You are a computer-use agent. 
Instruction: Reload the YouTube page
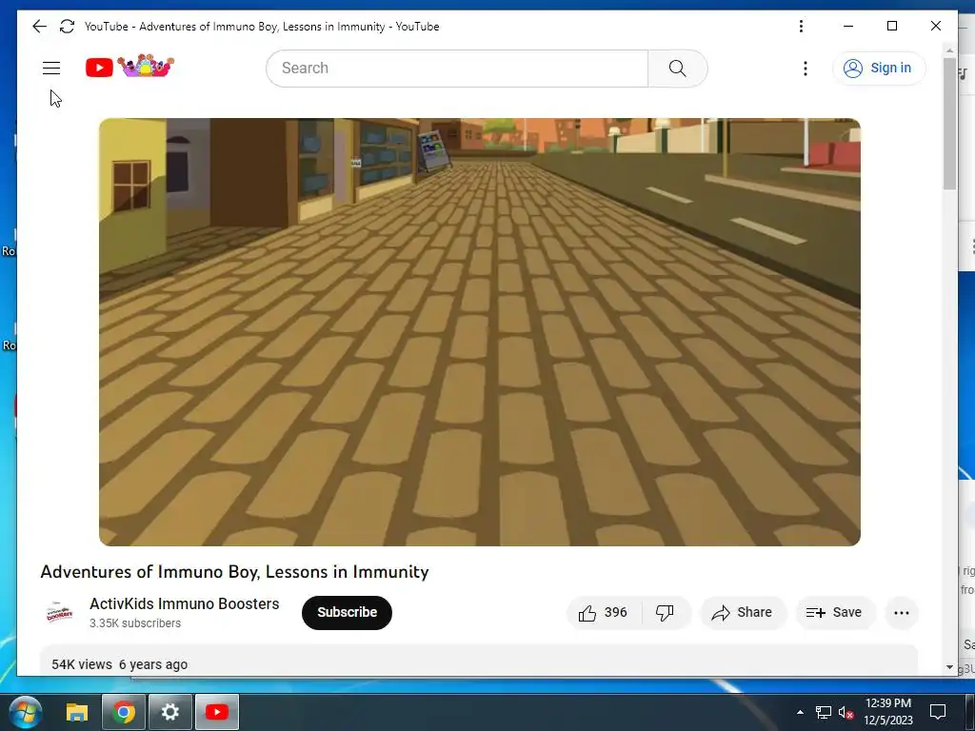(x=68, y=26)
